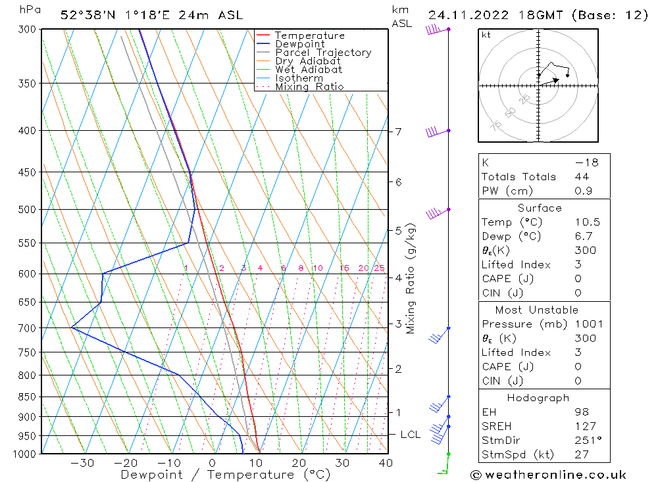Click the 'km ASL' altitude header
The width and height of the screenshot is (658, 482).
[x=401, y=16]
